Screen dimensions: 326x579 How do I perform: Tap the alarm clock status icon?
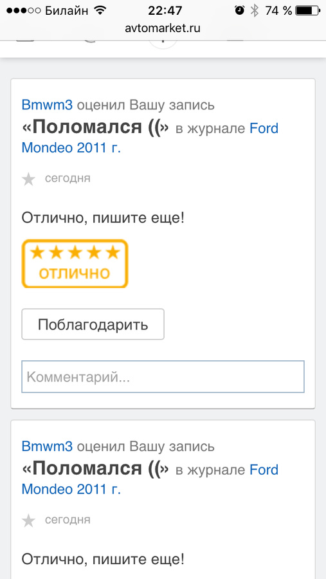click(239, 10)
